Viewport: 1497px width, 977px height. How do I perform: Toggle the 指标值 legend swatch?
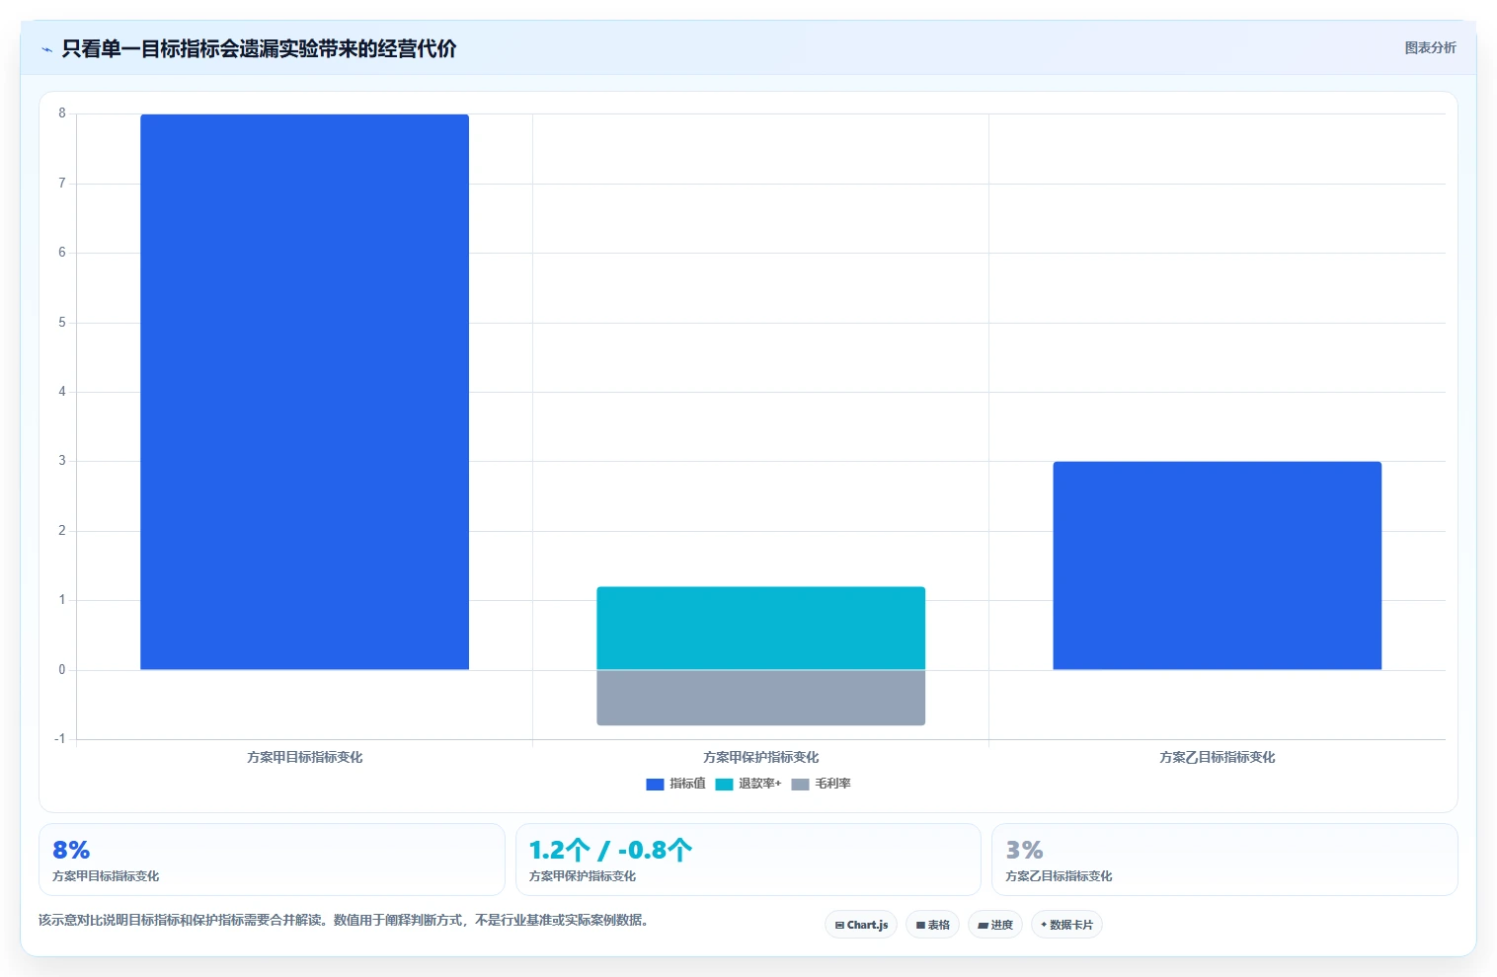click(655, 785)
